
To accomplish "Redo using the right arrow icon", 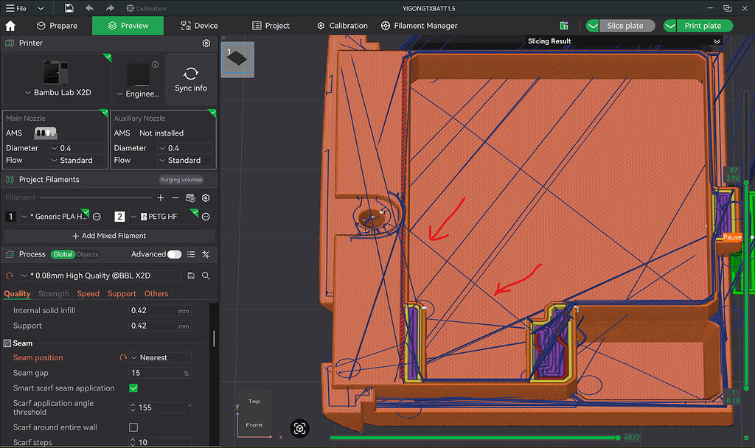I will [x=110, y=8].
